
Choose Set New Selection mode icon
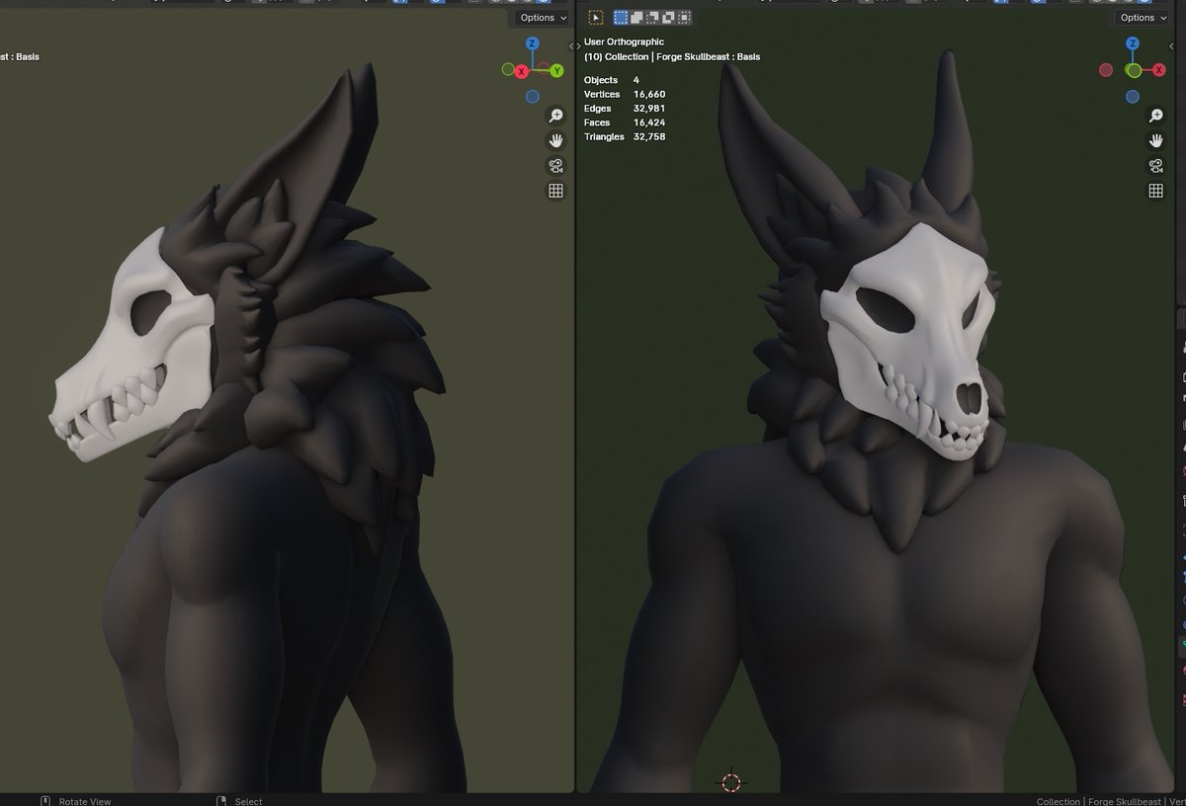[x=621, y=17]
